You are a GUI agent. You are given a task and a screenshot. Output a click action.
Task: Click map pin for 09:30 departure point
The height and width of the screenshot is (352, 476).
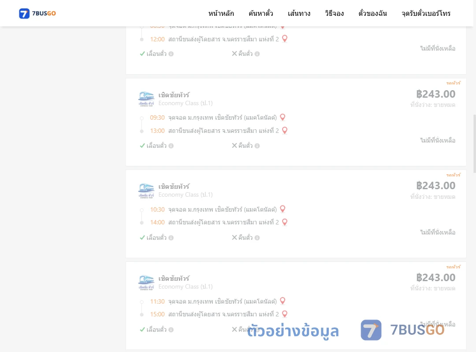pyautogui.click(x=283, y=117)
